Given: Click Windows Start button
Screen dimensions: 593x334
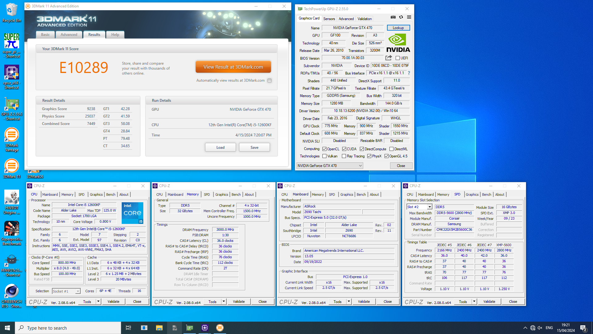Looking at the screenshot, I should 7,328.
